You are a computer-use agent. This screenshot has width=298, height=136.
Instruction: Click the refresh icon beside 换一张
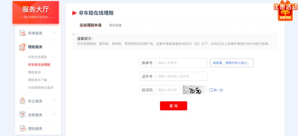point(211,90)
